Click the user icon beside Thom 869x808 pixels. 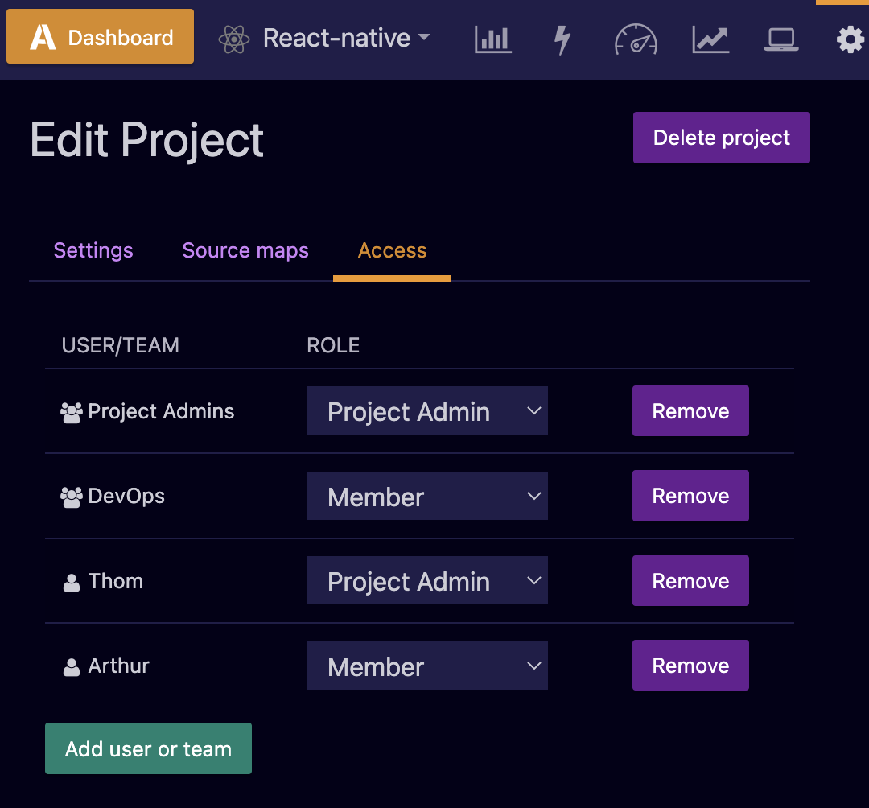click(72, 583)
